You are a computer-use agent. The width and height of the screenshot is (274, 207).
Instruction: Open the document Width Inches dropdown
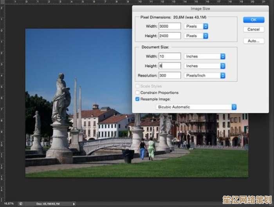point(204,56)
